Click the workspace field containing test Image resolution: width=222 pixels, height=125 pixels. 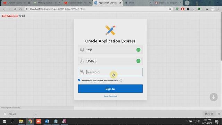point(110,50)
